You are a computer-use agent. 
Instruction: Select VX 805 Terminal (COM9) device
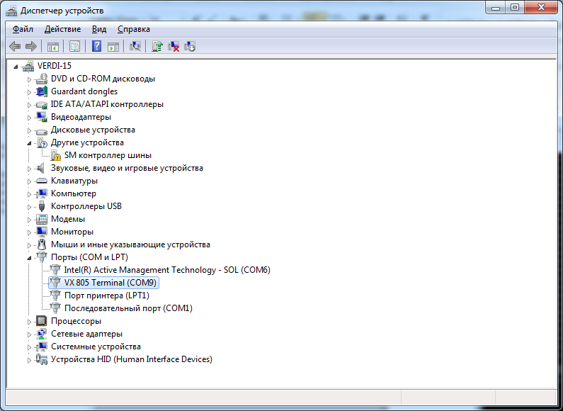coord(110,283)
